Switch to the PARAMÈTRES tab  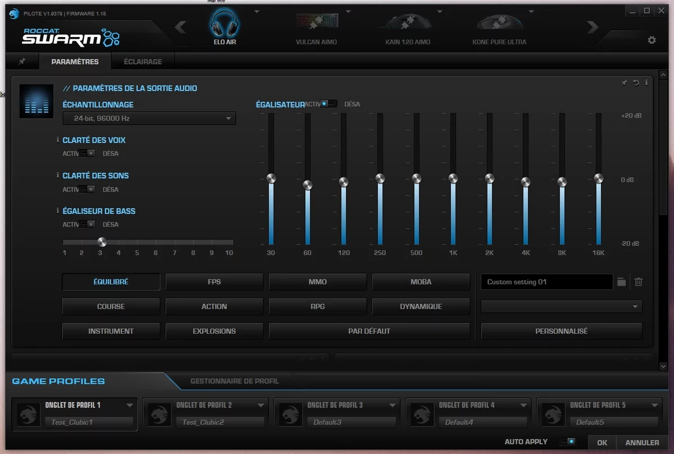75,62
